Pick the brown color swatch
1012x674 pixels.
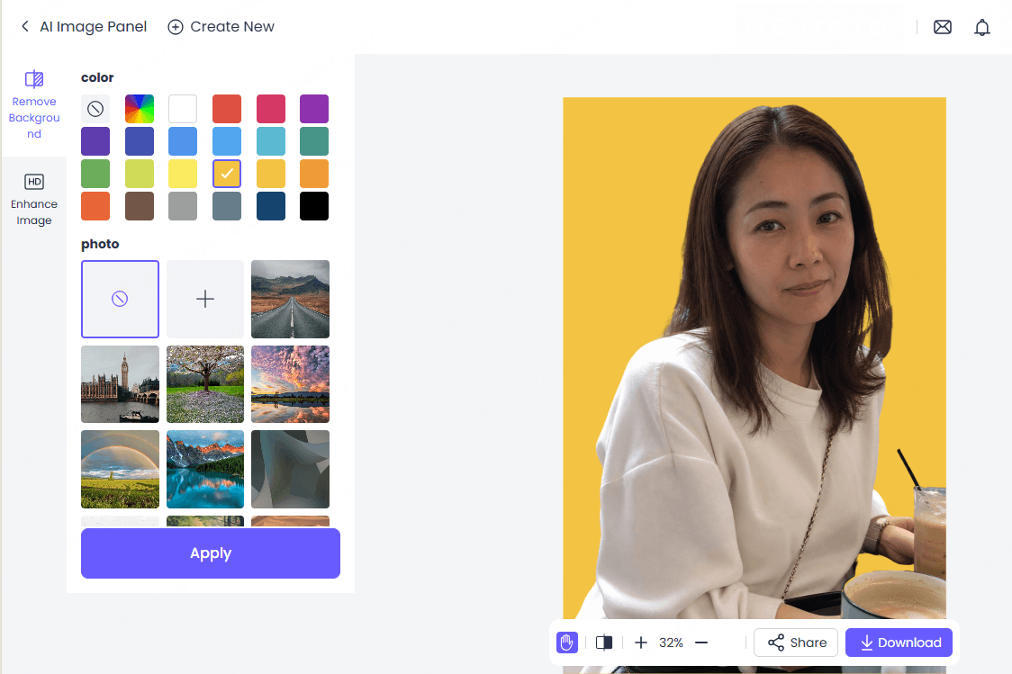pos(140,206)
